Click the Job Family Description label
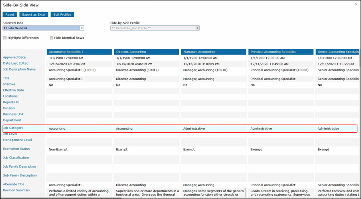This screenshot has width=361, height=199. point(20,167)
